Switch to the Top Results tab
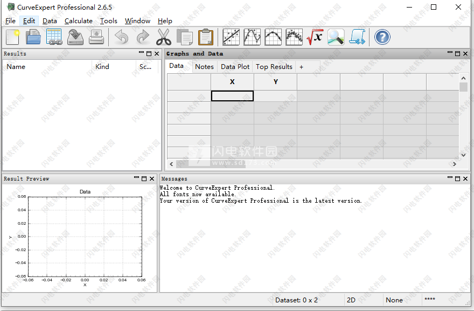Viewport: 474px width, 311px height. click(x=274, y=66)
